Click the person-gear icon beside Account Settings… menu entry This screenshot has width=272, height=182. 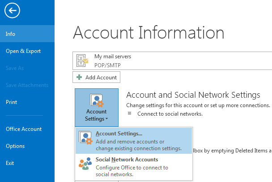85,138
